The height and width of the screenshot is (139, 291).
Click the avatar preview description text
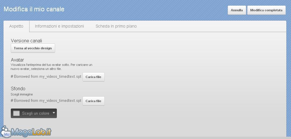(51, 67)
